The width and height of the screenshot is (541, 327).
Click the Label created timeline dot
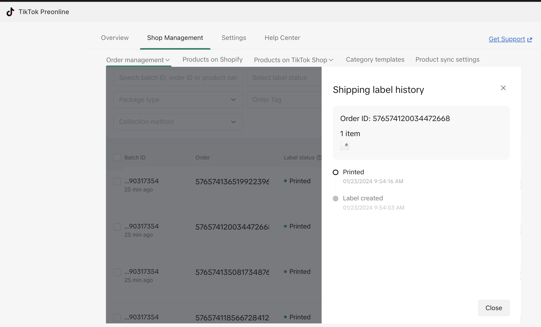(x=336, y=199)
